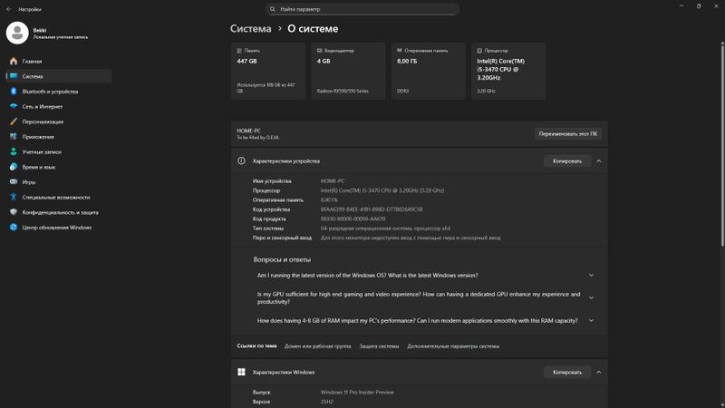Select the Код продукта value
Image resolution: width=725 pixels, height=408 pixels.
point(353,219)
